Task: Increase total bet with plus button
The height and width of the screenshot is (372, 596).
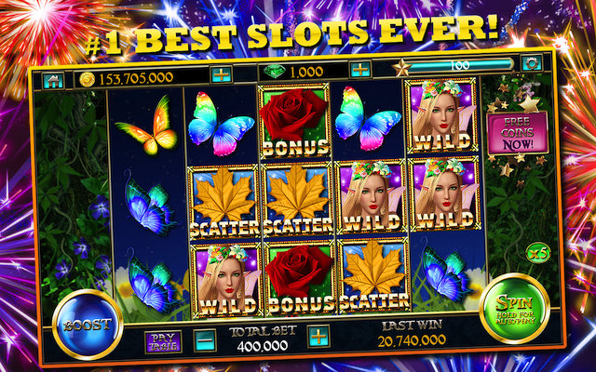Action: 318,337
